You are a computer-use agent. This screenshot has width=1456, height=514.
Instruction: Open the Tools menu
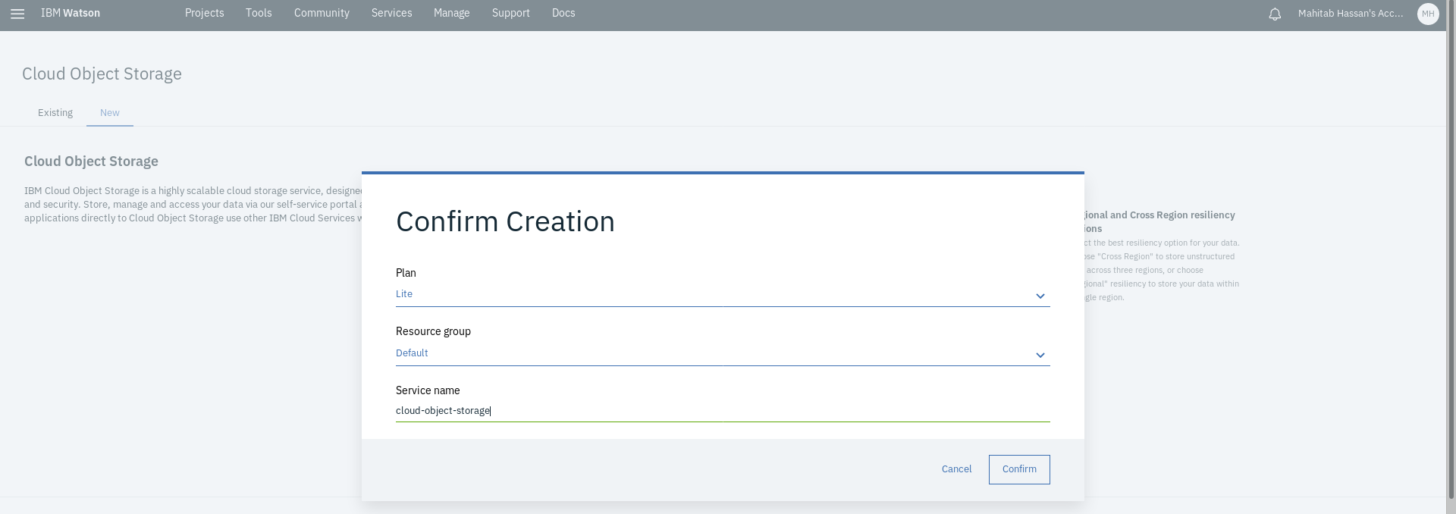tap(259, 13)
